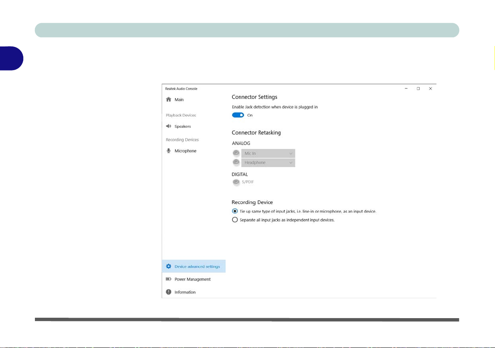495x348 pixels.
Task: Open Speakers settings
Action: (x=183, y=126)
